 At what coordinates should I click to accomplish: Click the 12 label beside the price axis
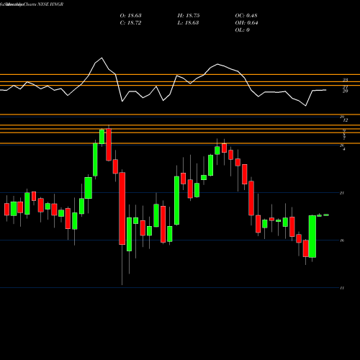[345, 120]
